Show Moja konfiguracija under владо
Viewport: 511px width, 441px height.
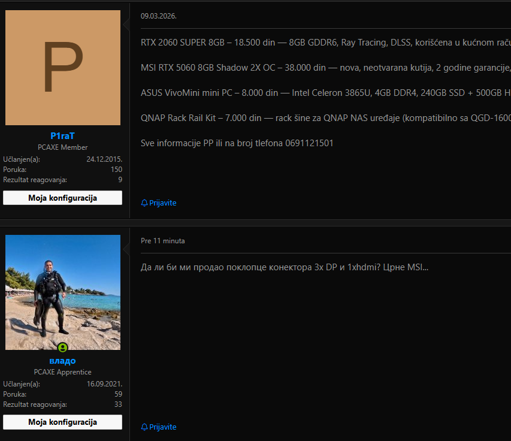tap(62, 422)
